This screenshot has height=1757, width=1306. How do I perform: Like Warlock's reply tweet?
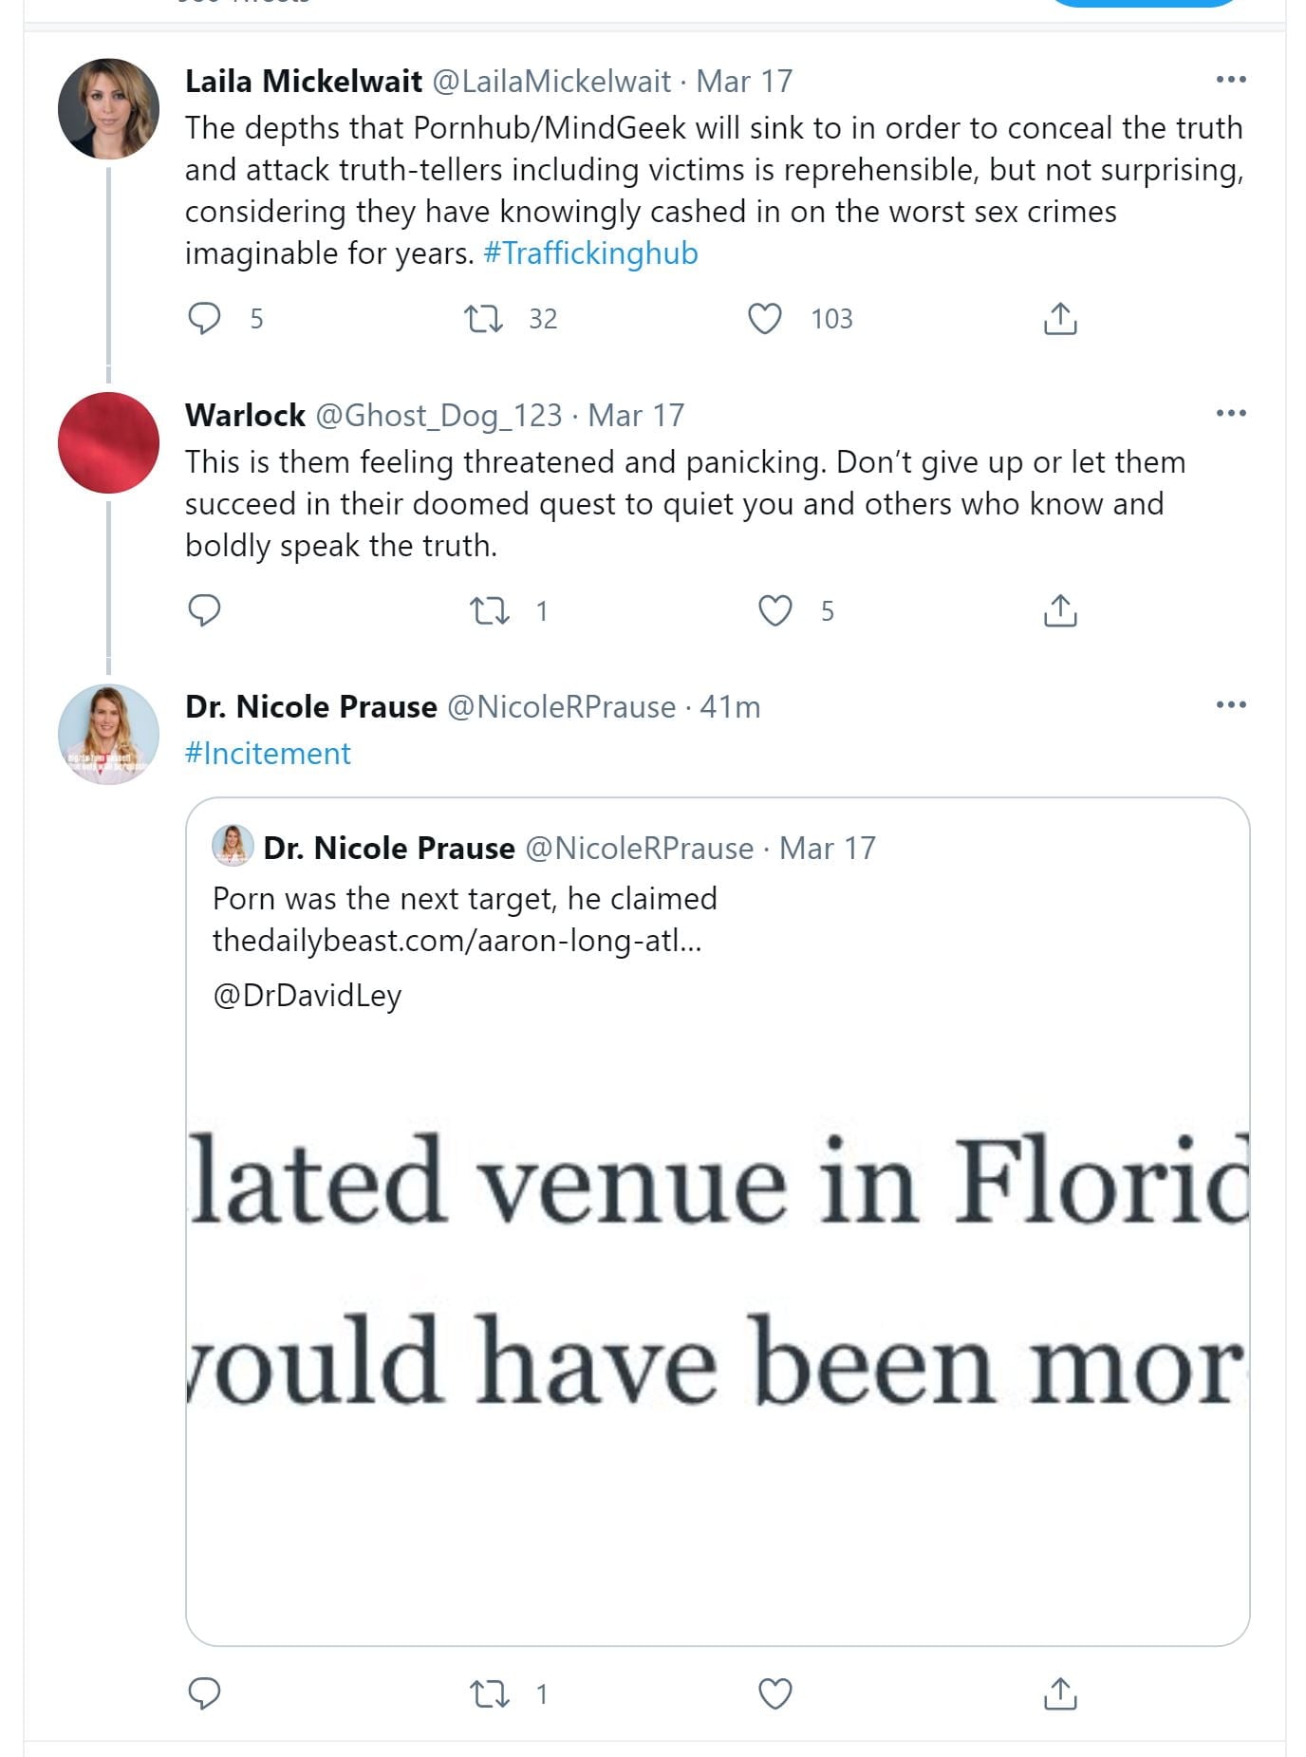pyautogui.click(x=774, y=609)
